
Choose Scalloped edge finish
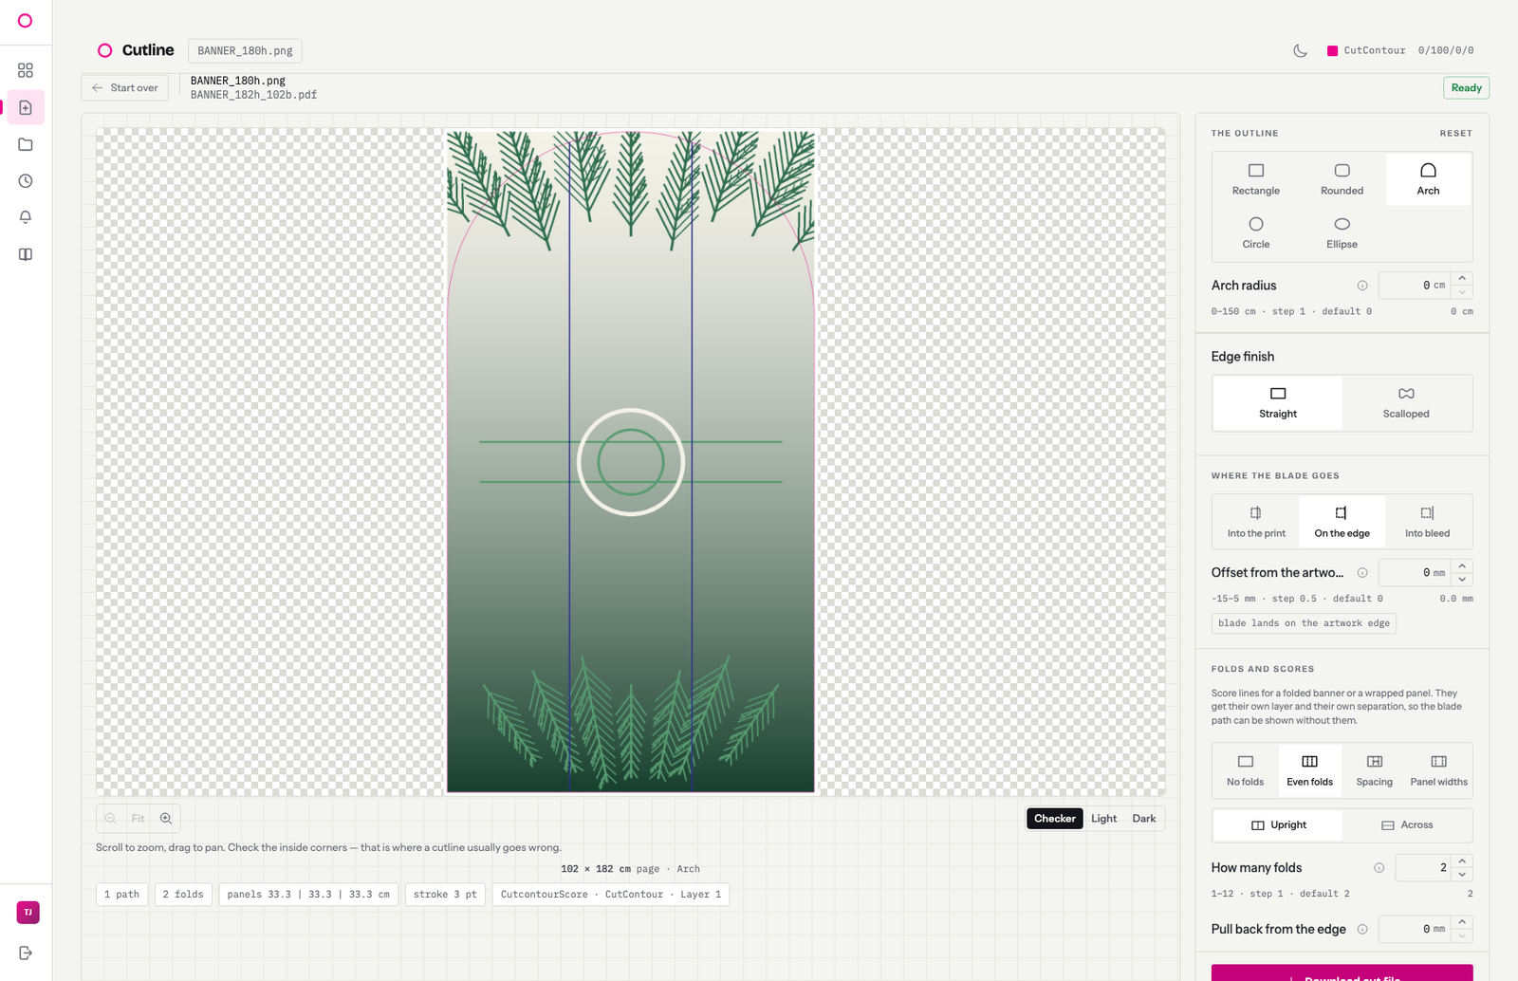[x=1406, y=402]
